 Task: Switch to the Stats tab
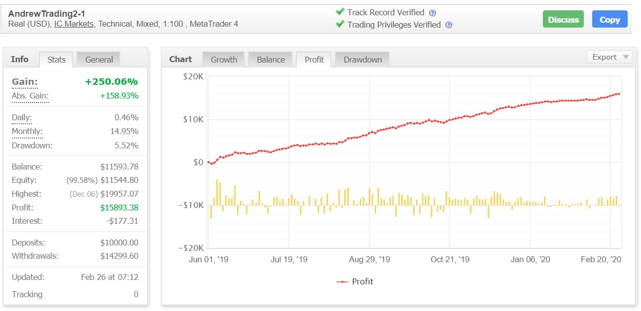tap(56, 60)
